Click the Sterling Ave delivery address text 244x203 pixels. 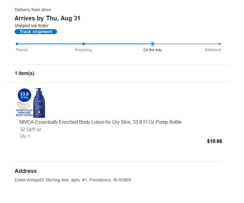(x=73, y=180)
